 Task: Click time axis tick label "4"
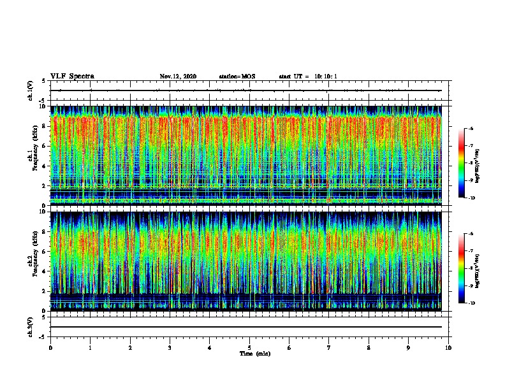[210, 348]
